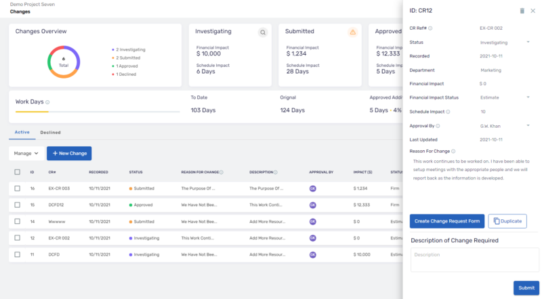The width and height of the screenshot is (542, 299).
Task: Click the Submit button
Action: tap(526, 288)
